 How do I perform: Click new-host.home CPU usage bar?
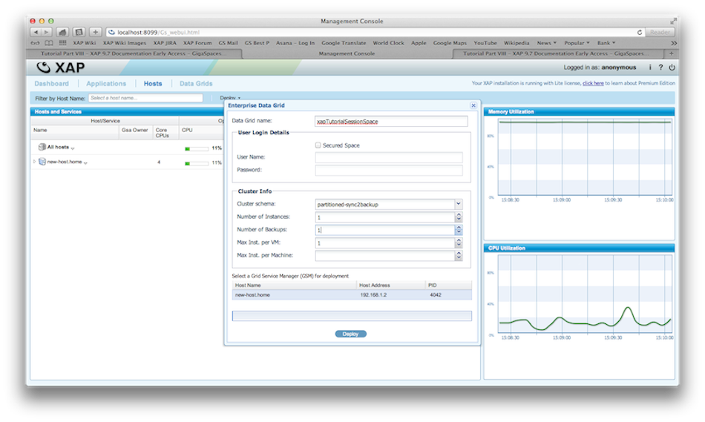(197, 163)
